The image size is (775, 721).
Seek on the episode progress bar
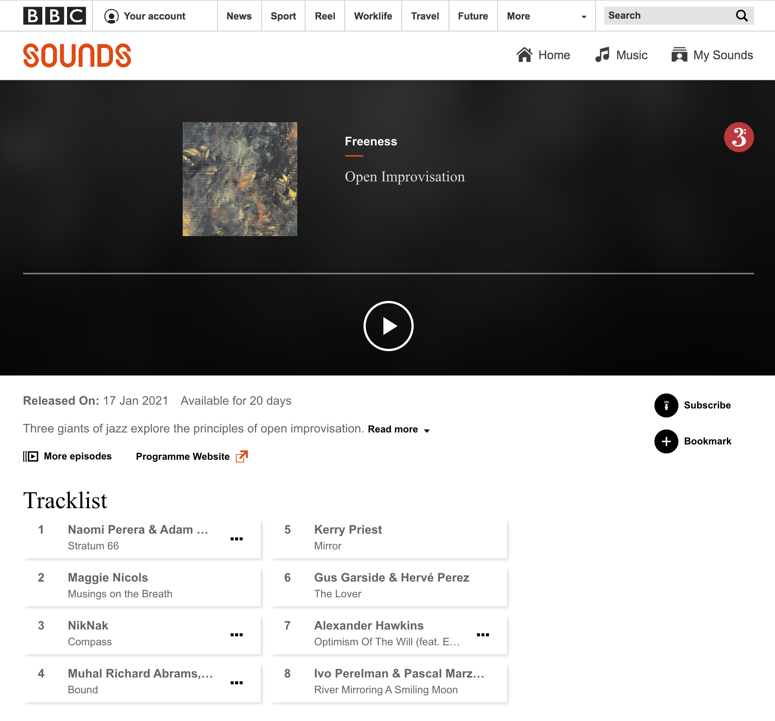click(x=388, y=274)
